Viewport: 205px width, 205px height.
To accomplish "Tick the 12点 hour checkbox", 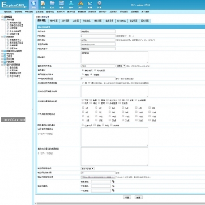I will coord(83,116).
